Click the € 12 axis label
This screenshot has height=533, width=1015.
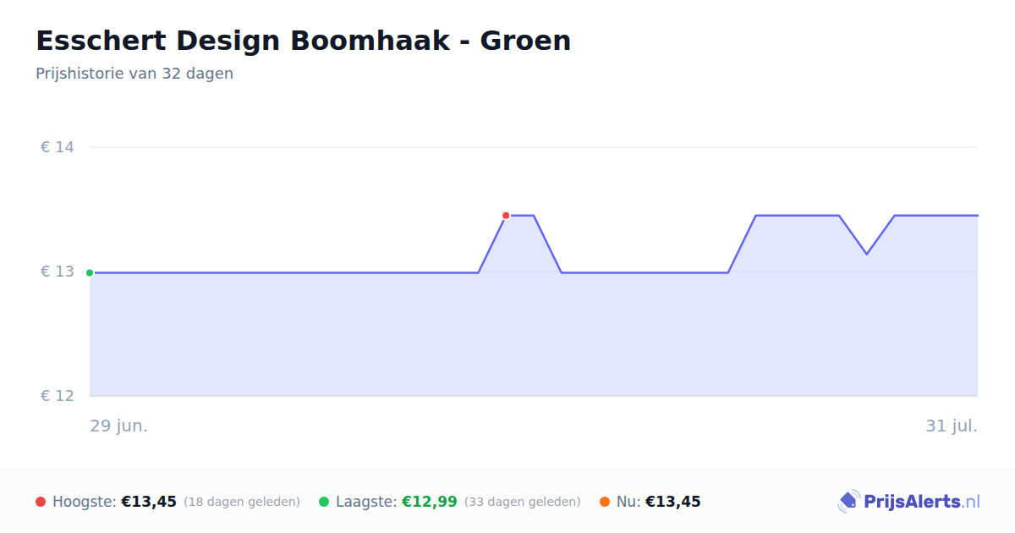[58, 396]
